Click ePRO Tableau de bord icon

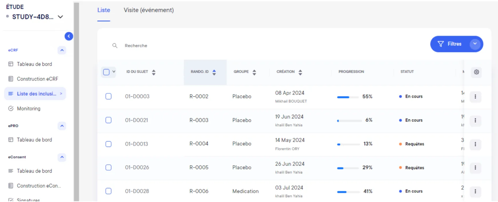click(x=11, y=140)
